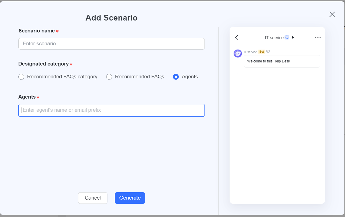345x217 pixels.
Task: Click the Scenario name input field
Action: [x=111, y=44]
